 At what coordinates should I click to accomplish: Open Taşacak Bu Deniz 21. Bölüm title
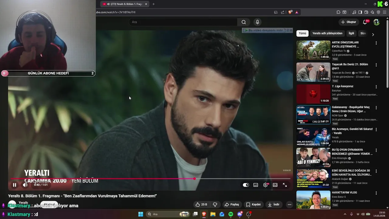tap(350, 66)
